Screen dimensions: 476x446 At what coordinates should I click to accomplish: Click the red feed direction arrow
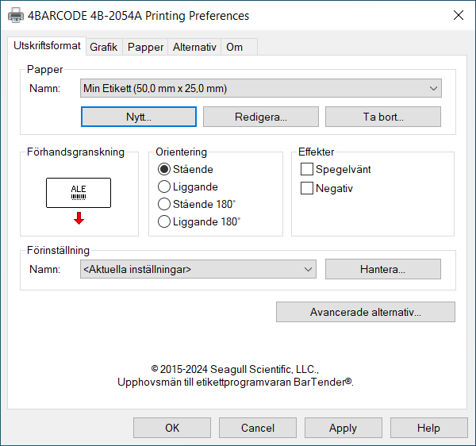click(x=79, y=218)
